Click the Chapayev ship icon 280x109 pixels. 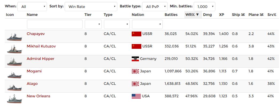[x=12, y=37]
